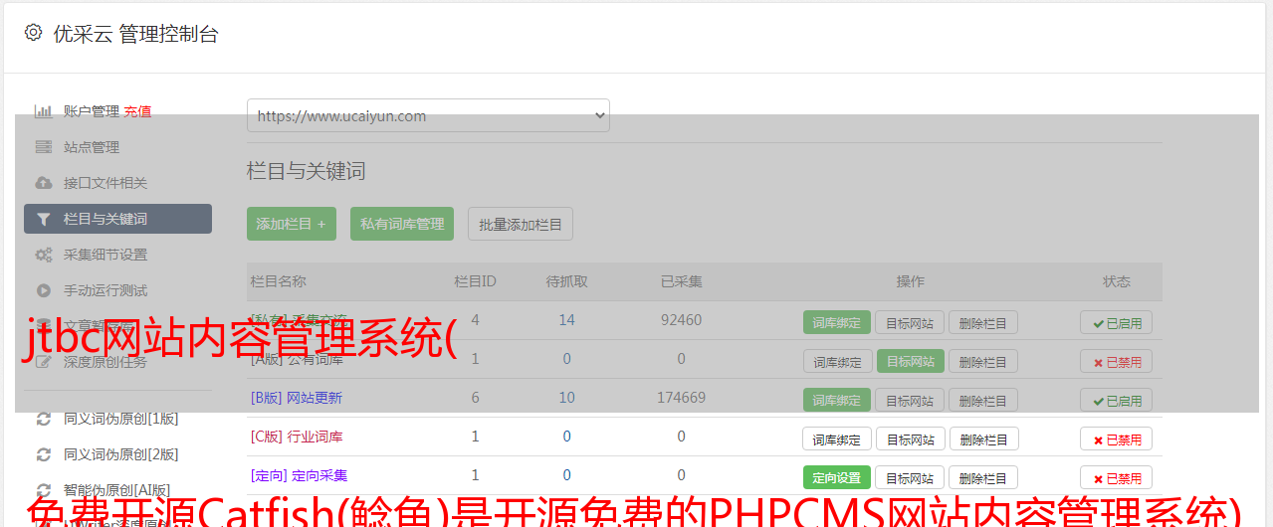Toggle 已启用 status in the 92460 row

pos(1116,322)
